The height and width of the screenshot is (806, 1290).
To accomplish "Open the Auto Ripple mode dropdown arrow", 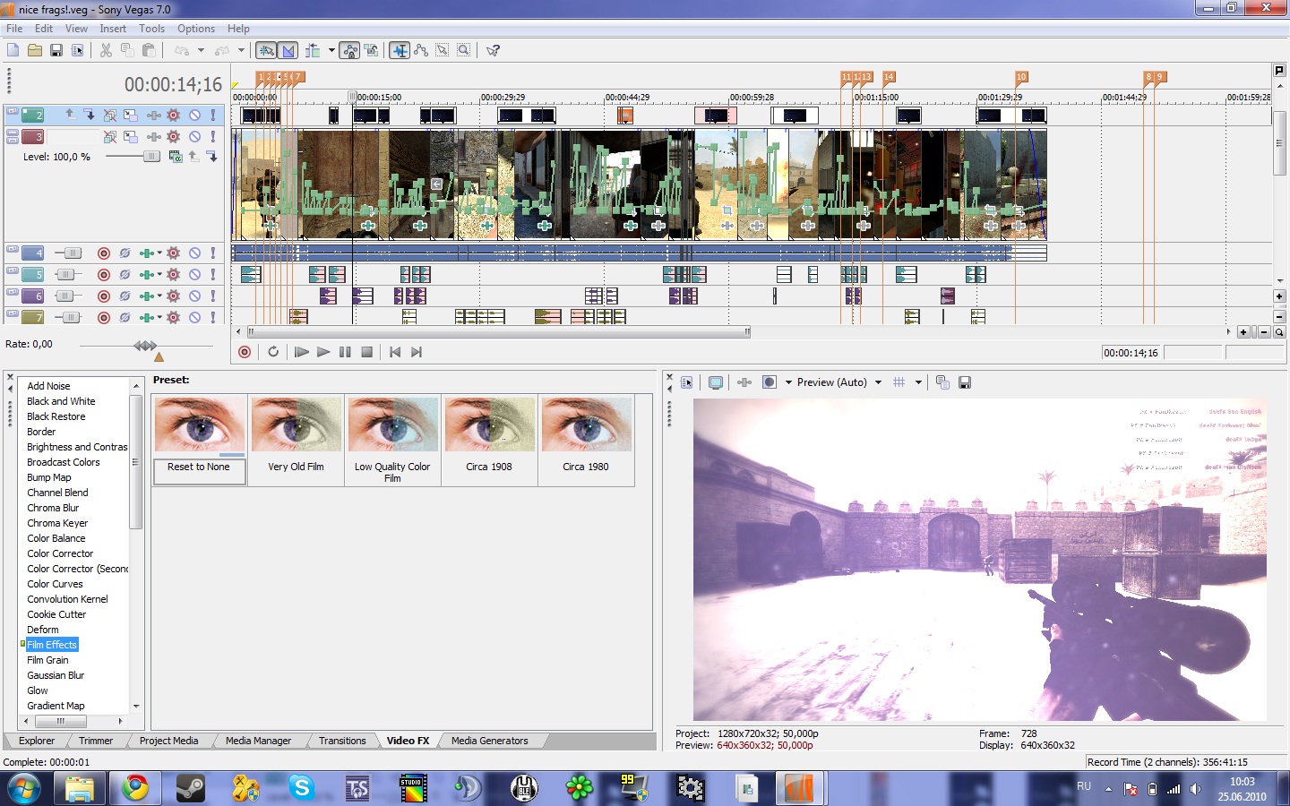I will 331,50.
